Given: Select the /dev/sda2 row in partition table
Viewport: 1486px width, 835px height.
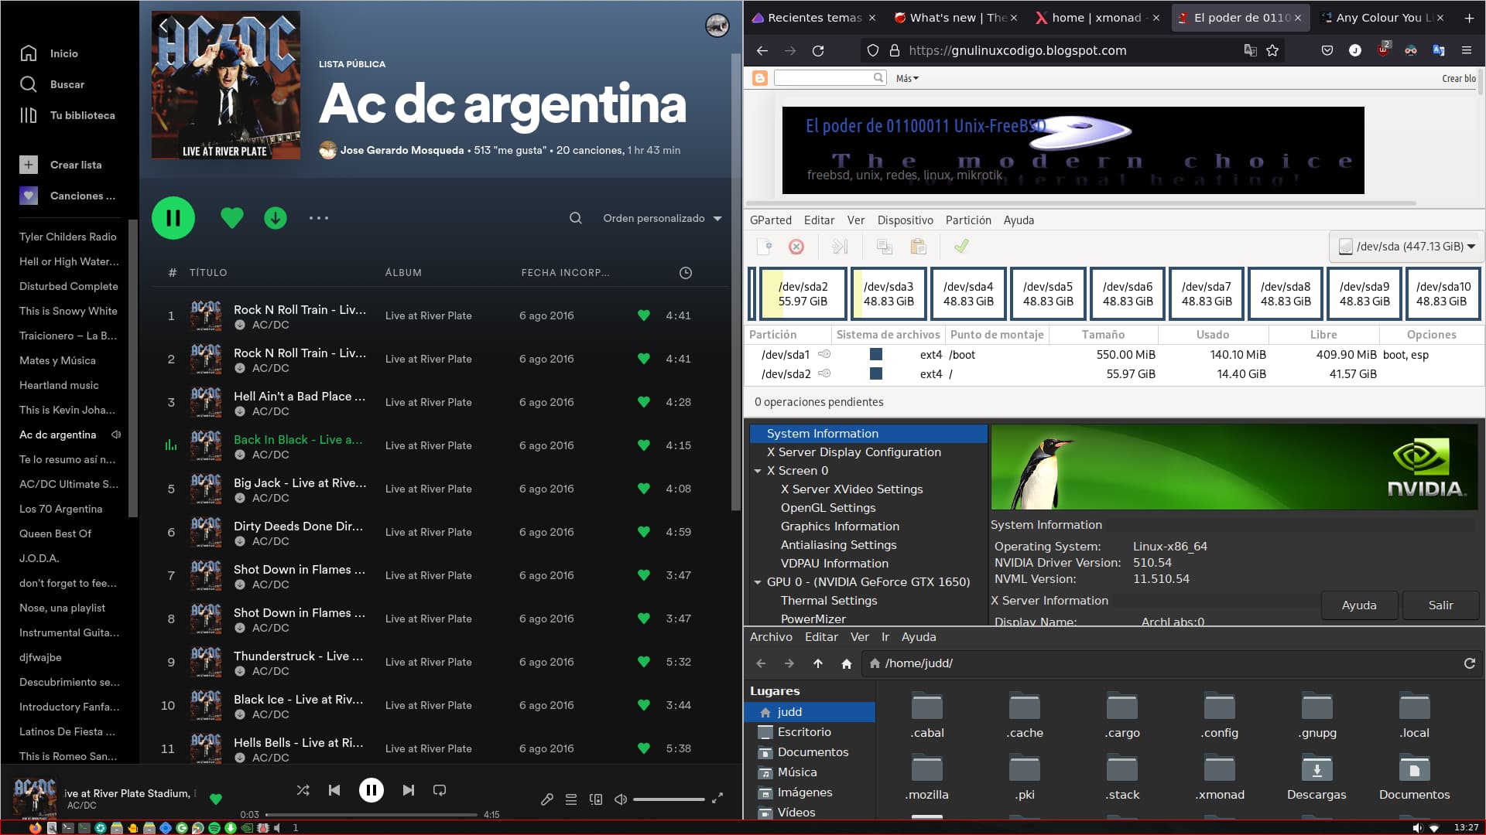Looking at the screenshot, I should [x=1114, y=373].
